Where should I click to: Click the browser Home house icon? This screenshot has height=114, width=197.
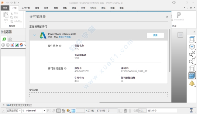(21, 45)
